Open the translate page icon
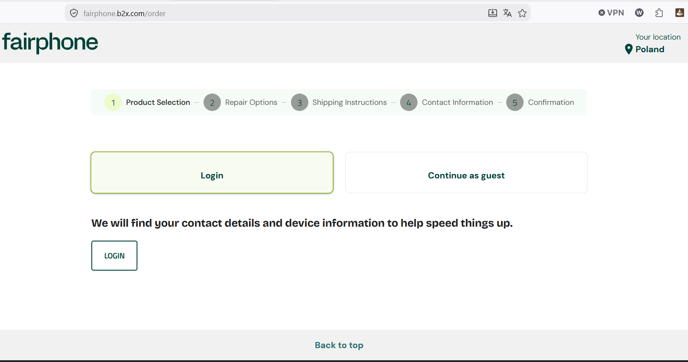Screen dimensions: 688x362 click(507, 13)
